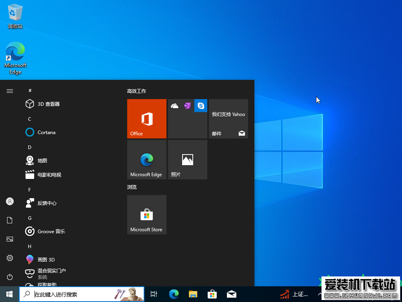Click the Windows Start button

(x=9, y=294)
